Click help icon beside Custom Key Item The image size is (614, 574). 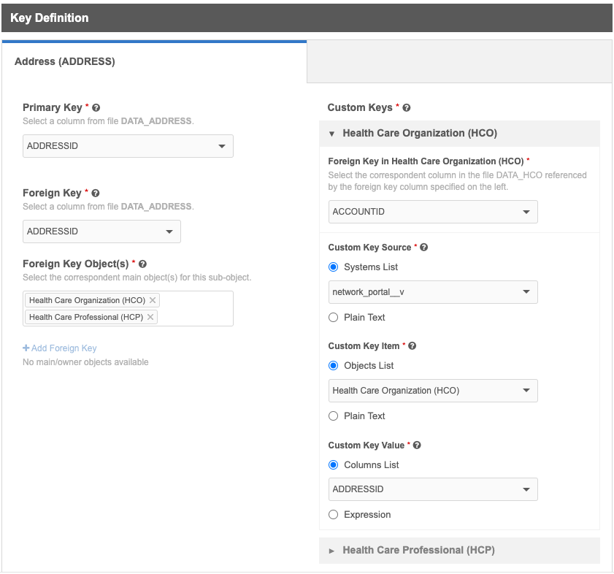click(412, 346)
